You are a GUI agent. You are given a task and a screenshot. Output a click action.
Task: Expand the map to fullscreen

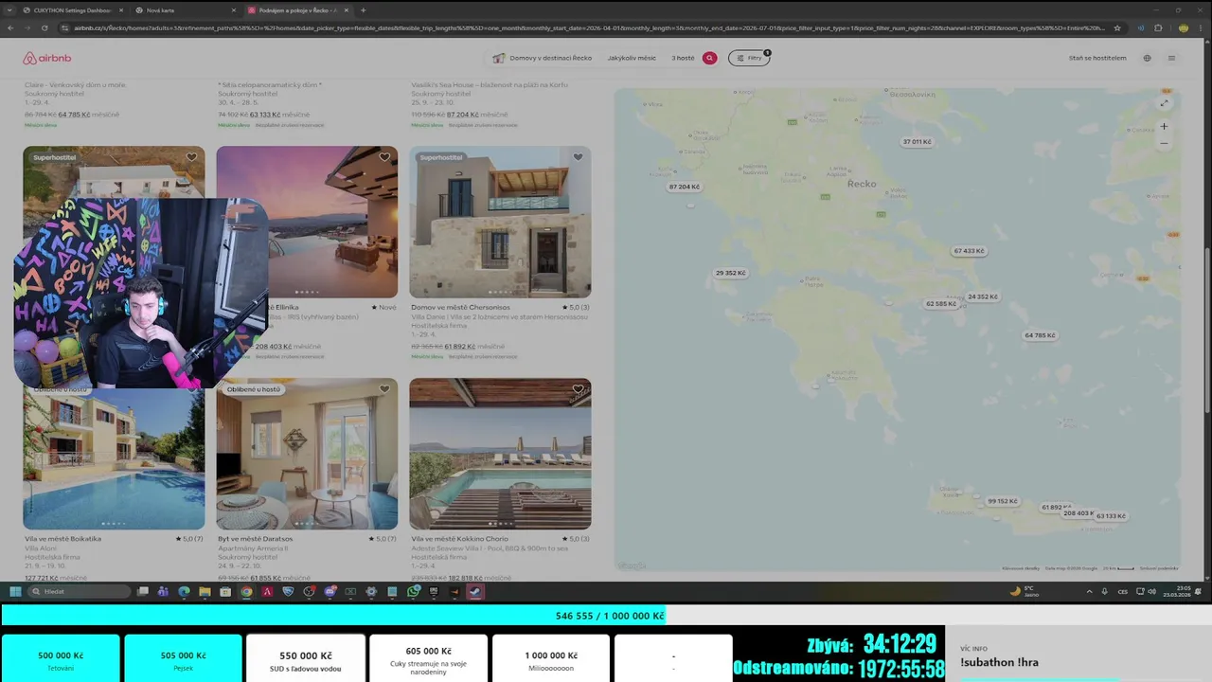pos(1164,103)
